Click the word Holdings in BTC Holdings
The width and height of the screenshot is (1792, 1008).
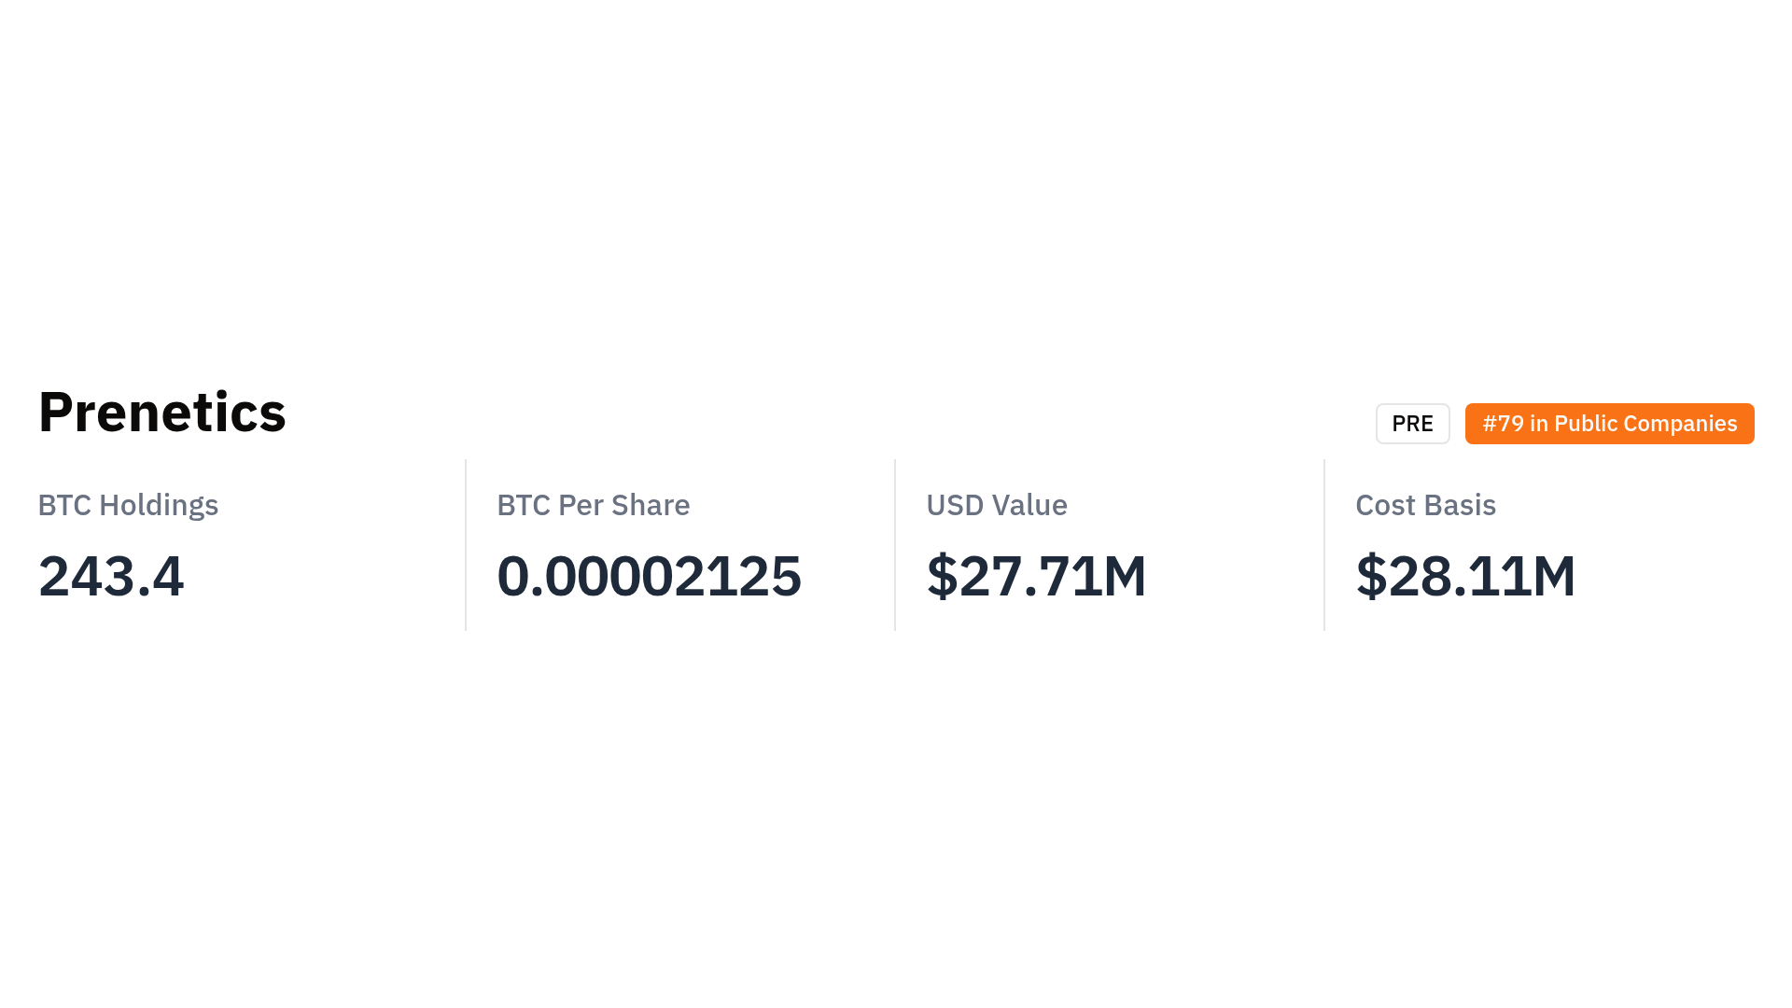[x=159, y=505]
